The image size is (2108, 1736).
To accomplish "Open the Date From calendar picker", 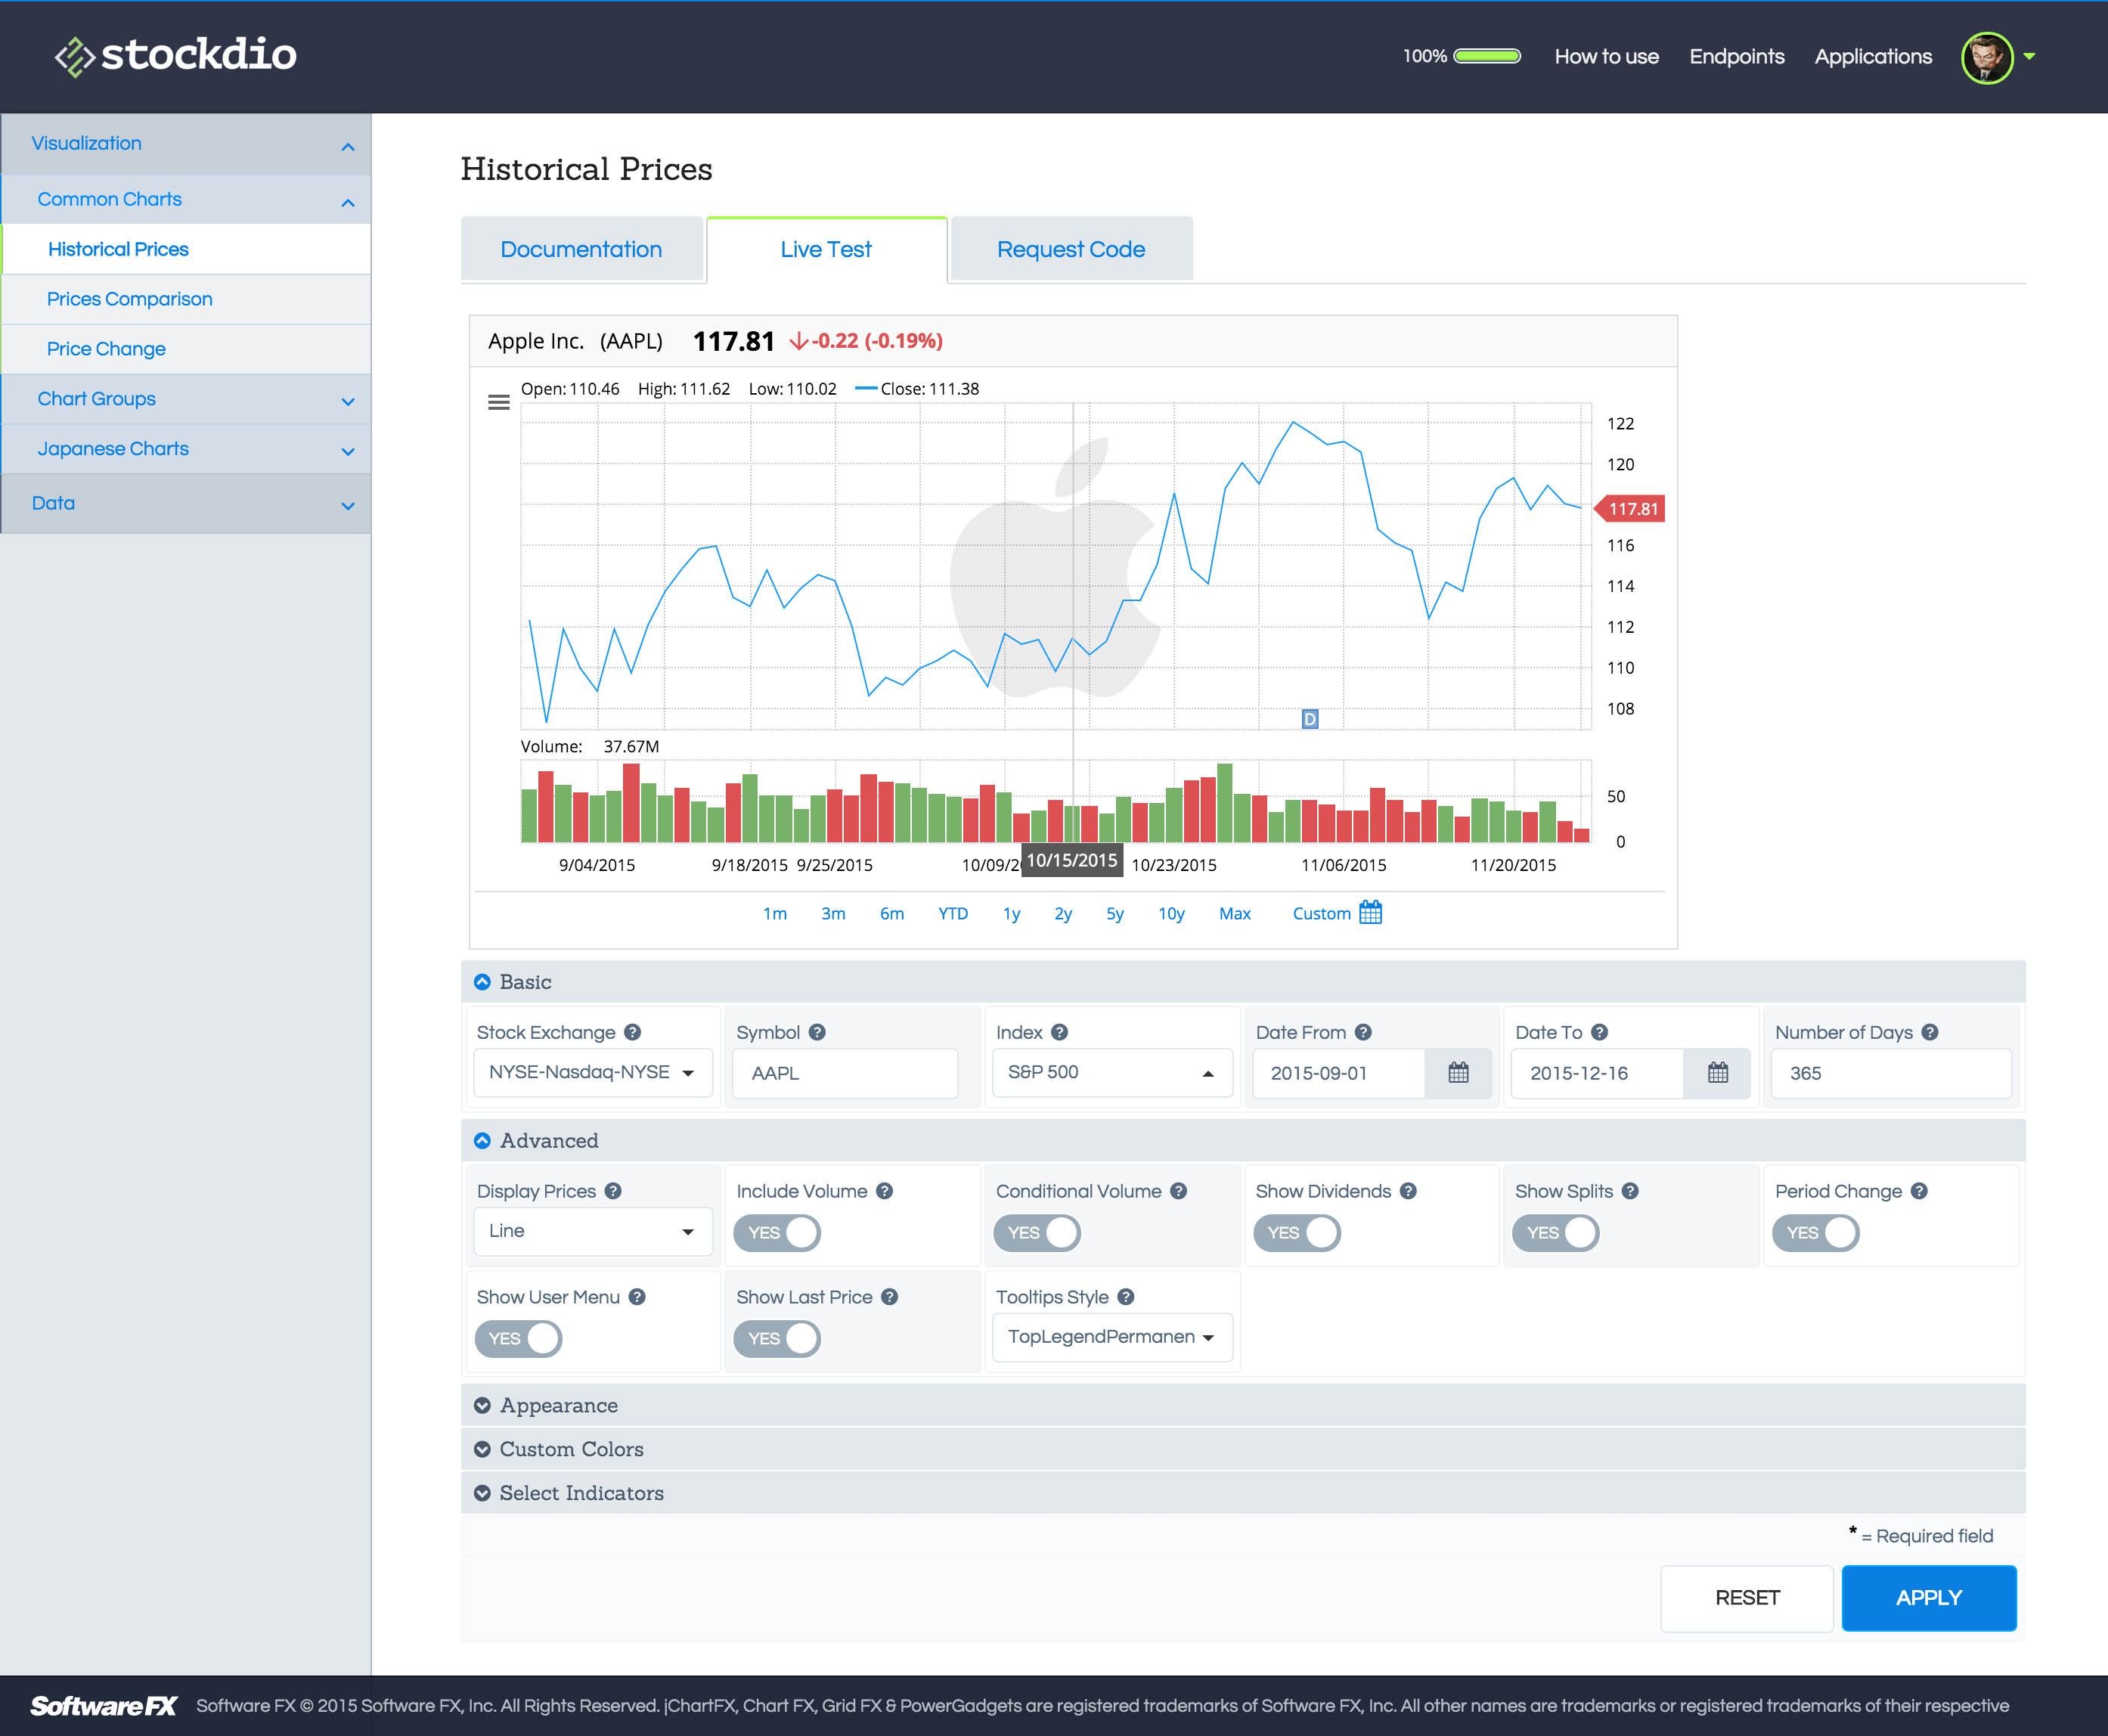I will [1458, 1073].
